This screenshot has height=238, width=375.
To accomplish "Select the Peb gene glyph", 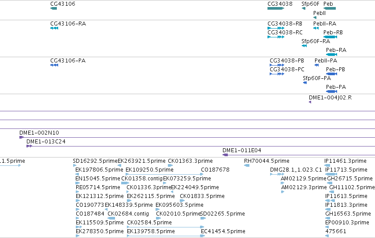I will point(330,8).
